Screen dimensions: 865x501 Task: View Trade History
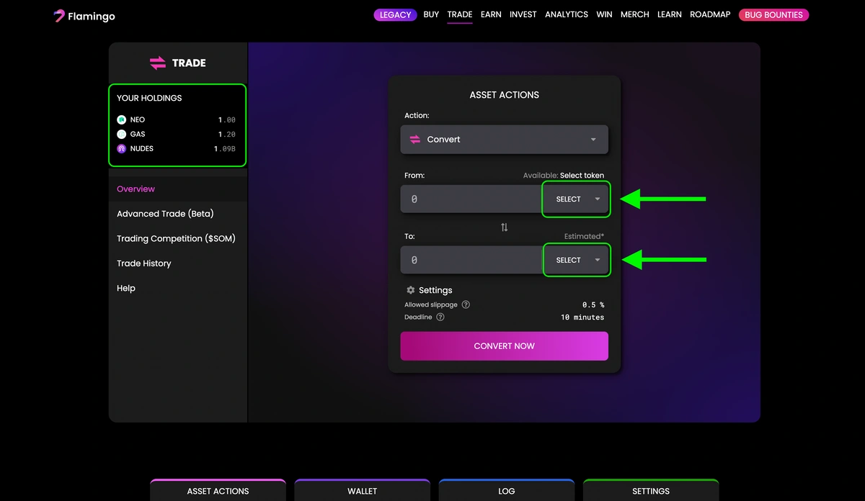click(x=144, y=263)
